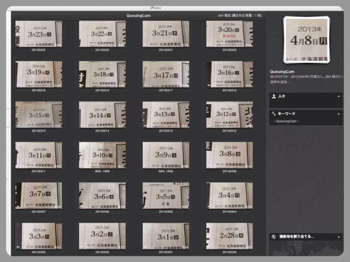Select the 3月20日 thumbnail with red text
The image size is (350, 262).
coord(230,34)
